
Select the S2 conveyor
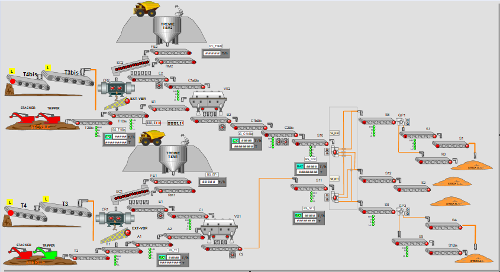[412, 189]
